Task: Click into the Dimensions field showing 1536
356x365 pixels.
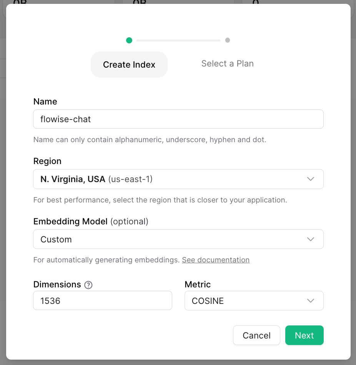Action: [102, 300]
